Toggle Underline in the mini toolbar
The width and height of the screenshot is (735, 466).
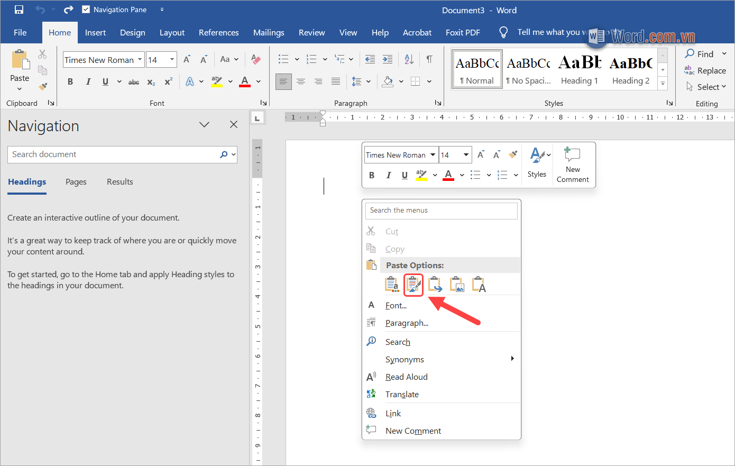point(405,175)
